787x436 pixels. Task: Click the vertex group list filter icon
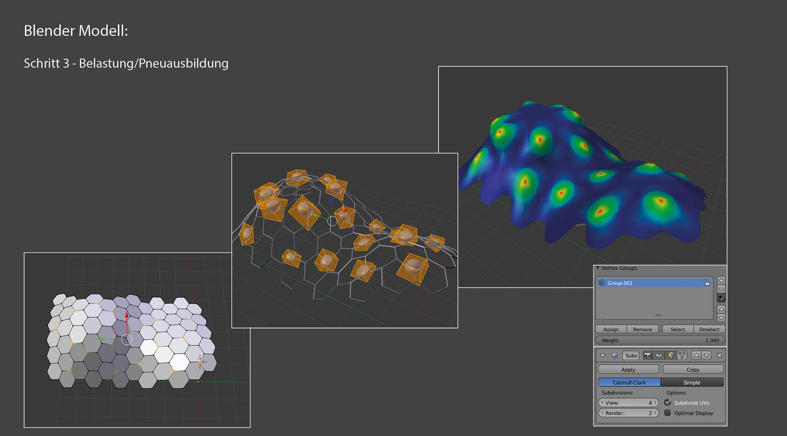(602, 315)
